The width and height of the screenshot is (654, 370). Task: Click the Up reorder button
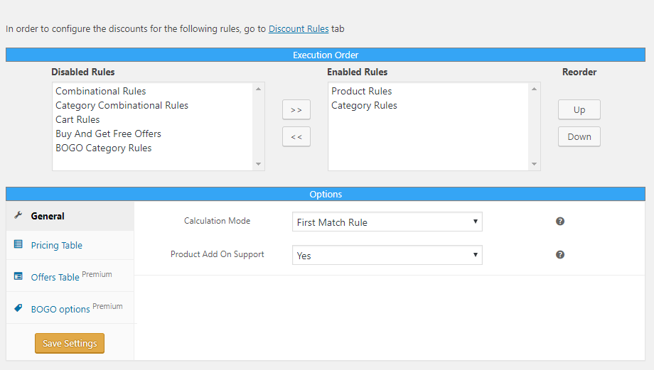[579, 110]
